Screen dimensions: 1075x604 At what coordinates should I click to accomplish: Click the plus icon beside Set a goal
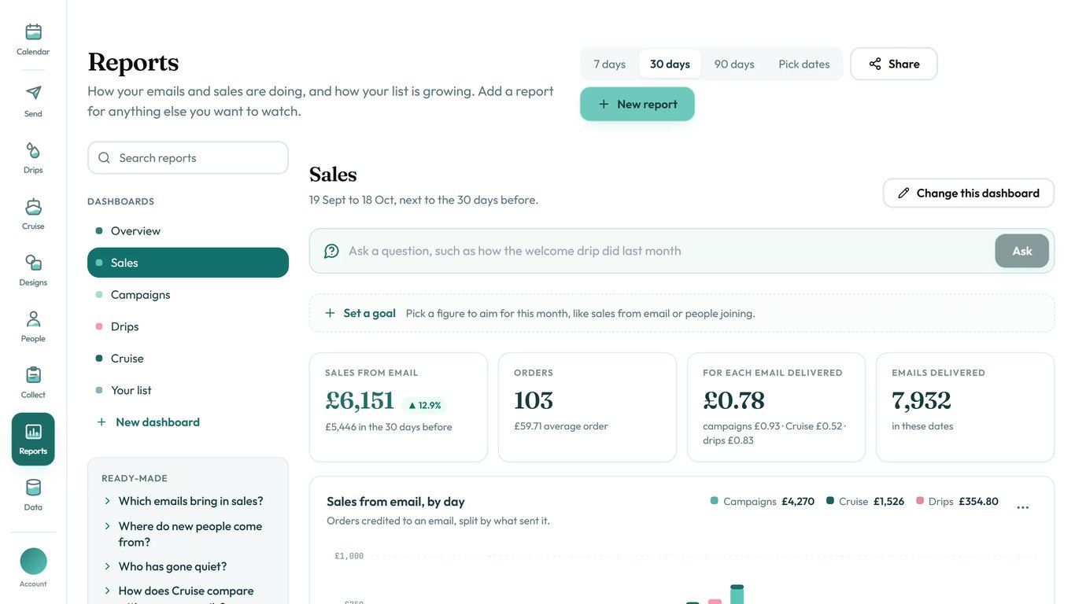tap(330, 313)
